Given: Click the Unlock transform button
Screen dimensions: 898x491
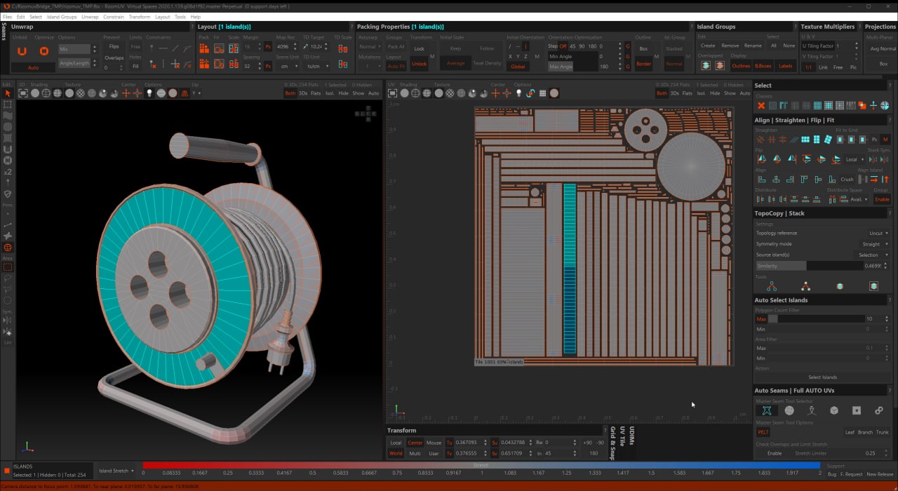Looking at the screenshot, I should (419, 64).
